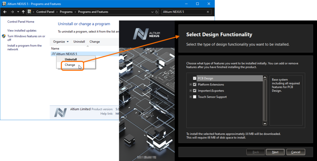Image resolution: width=317 pixels, height=161 pixels.
Task: Select the Altium NEXUS 5 program entry
Action: (x=85, y=54)
